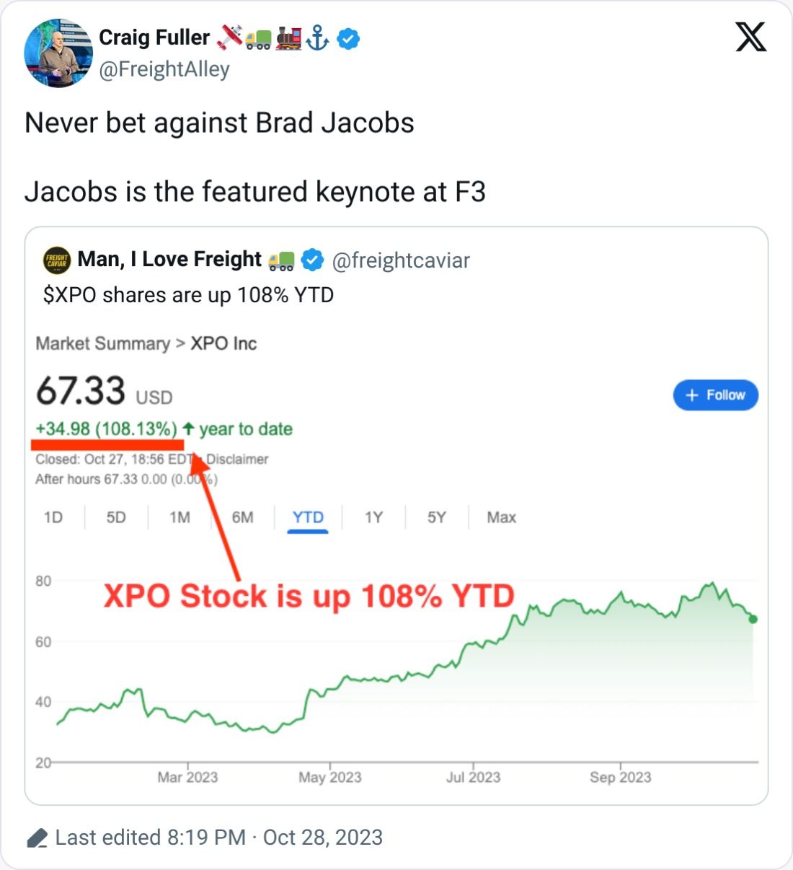Select the 1D time range tab
793x870 pixels.
tap(53, 517)
